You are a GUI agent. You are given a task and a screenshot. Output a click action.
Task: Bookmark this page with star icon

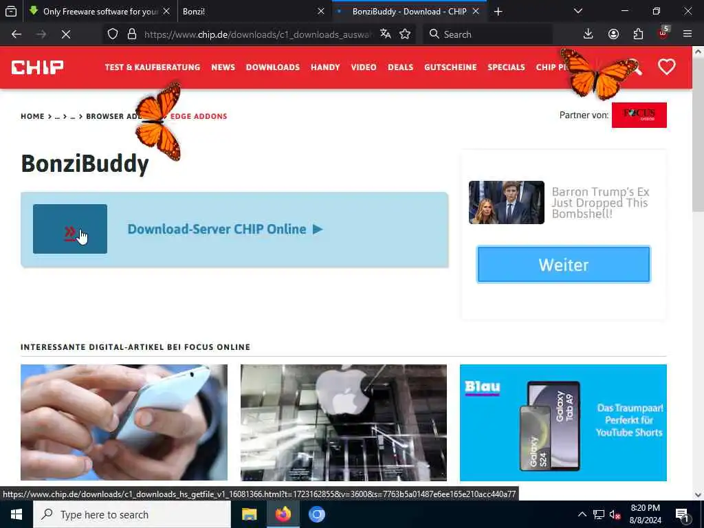pos(405,34)
